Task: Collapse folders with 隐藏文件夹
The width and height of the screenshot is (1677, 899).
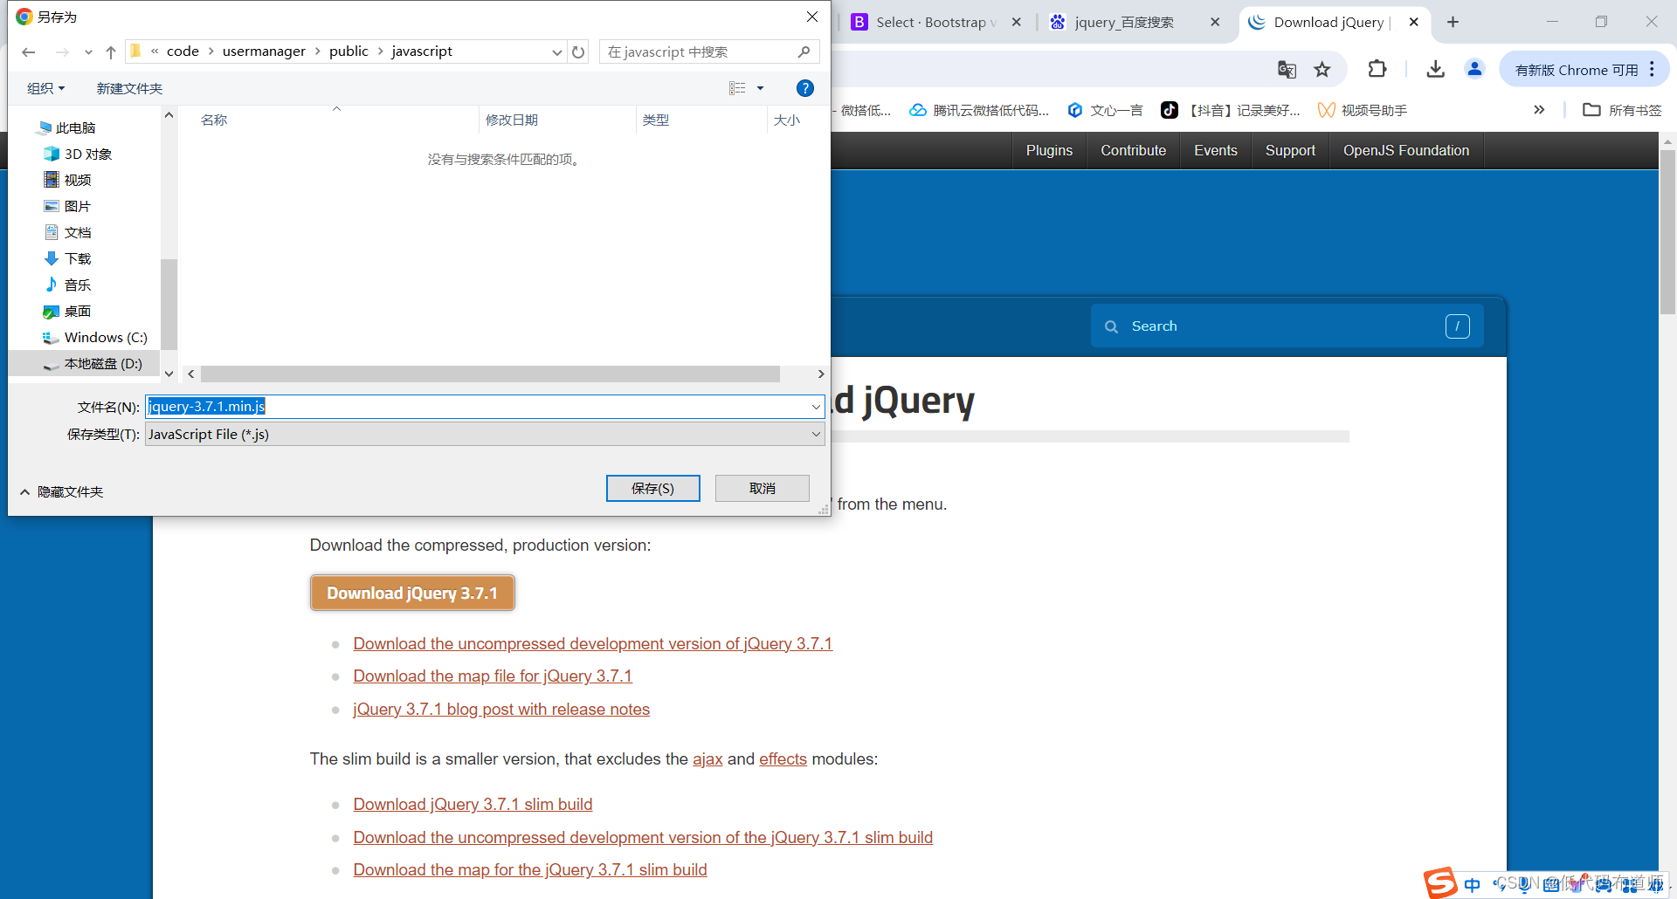Action: pos(62,491)
